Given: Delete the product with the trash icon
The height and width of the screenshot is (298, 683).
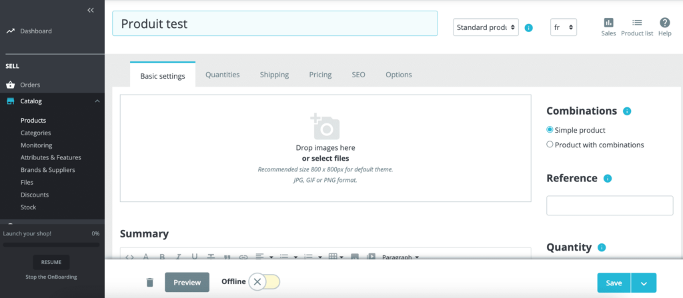Looking at the screenshot, I should coord(149,282).
